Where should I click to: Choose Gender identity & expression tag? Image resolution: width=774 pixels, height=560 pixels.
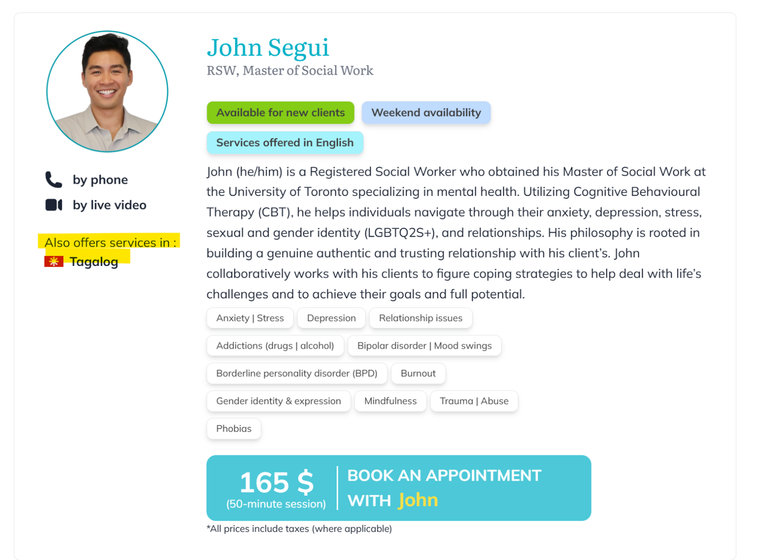click(x=278, y=401)
